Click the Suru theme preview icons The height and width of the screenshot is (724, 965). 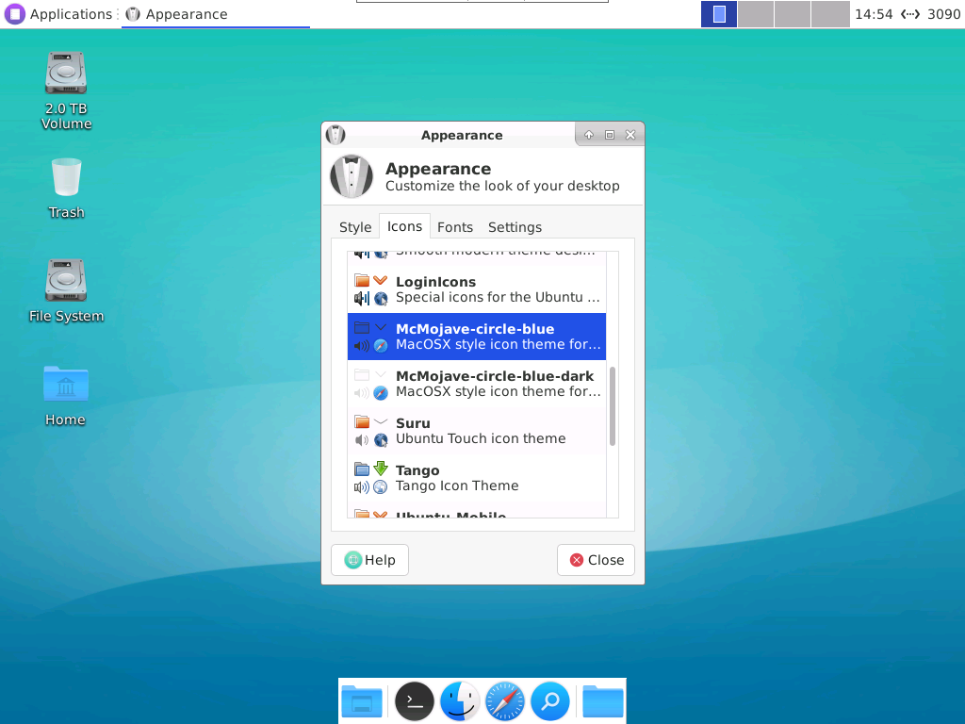tap(371, 431)
